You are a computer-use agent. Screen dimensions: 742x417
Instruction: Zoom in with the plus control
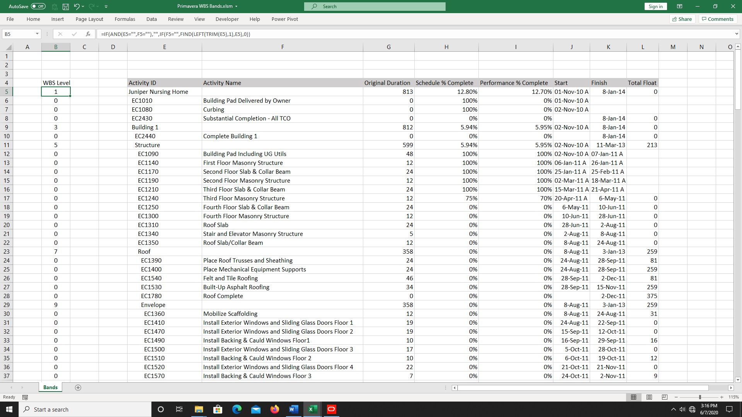[722, 397]
